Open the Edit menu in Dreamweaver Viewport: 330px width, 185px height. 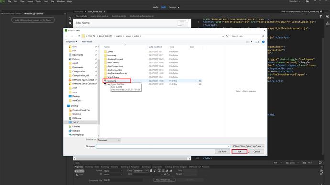pyautogui.click(x=15, y=1)
